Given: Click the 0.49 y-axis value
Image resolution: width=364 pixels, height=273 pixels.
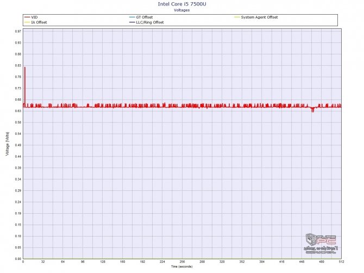Looking at the screenshot, I should coord(18,145).
